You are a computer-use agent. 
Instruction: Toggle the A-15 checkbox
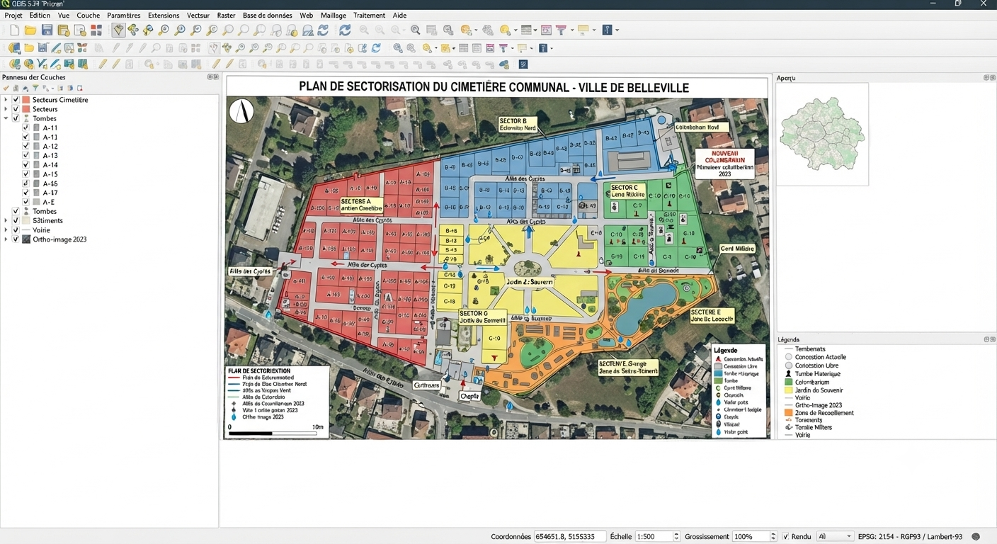pos(26,174)
